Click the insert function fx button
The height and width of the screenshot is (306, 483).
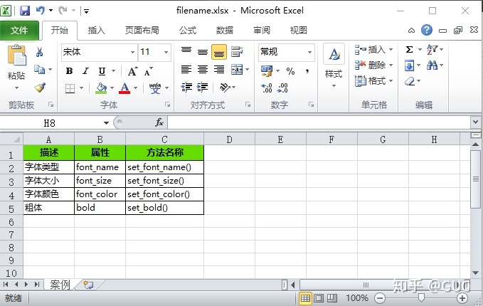(159, 122)
